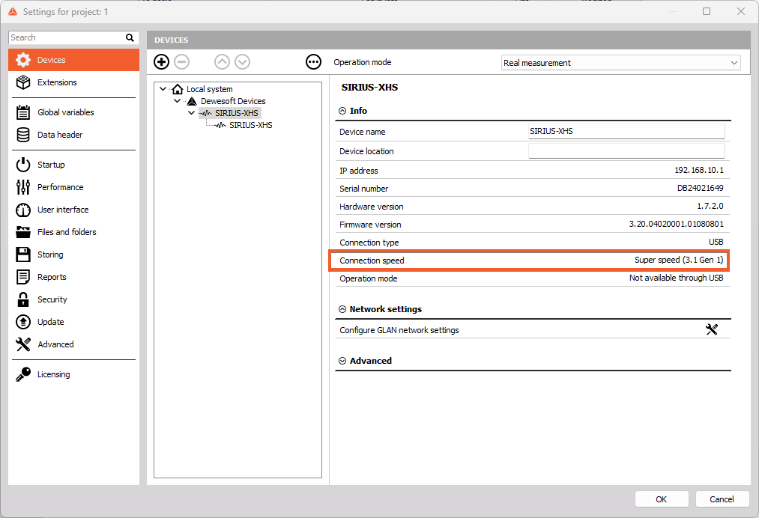
Task: Click the Files and folders folder icon
Action: pyautogui.click(x=23, y=232)
